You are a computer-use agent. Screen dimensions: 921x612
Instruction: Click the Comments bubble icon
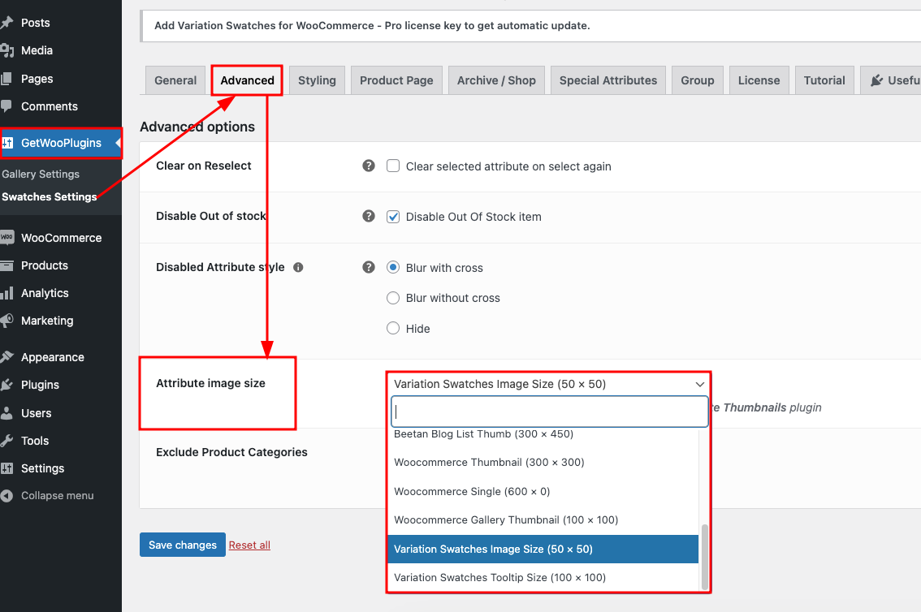(x=6, y=106)
